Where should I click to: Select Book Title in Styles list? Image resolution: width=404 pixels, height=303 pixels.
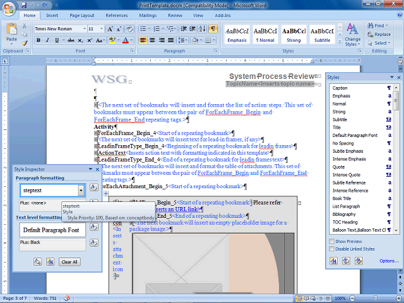[361, 198]
